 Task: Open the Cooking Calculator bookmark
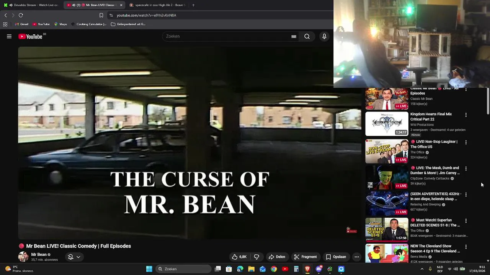[x=88, y=24]
